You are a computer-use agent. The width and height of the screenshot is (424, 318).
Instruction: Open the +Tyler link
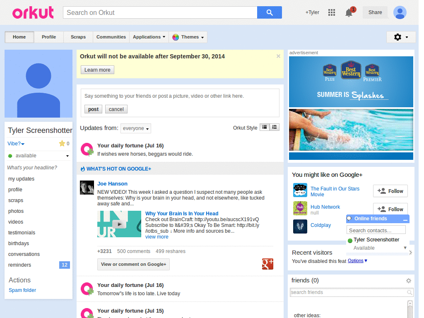point(312,12)
